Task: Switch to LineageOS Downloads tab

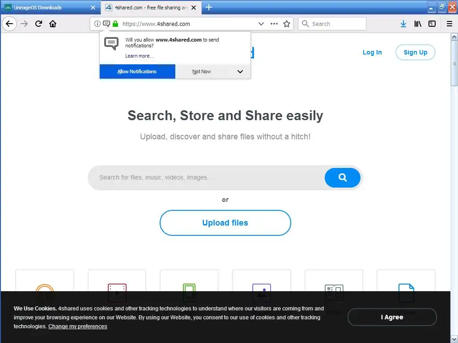Action: [50, 8]
